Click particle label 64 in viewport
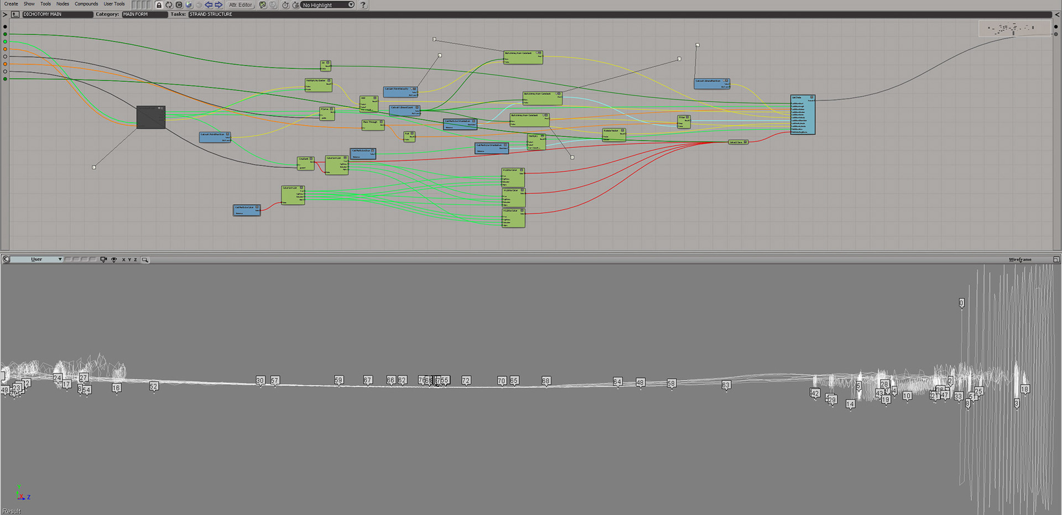Viewport: 1062px width, 515px height. pyautogui.click(x=617, y=382)
